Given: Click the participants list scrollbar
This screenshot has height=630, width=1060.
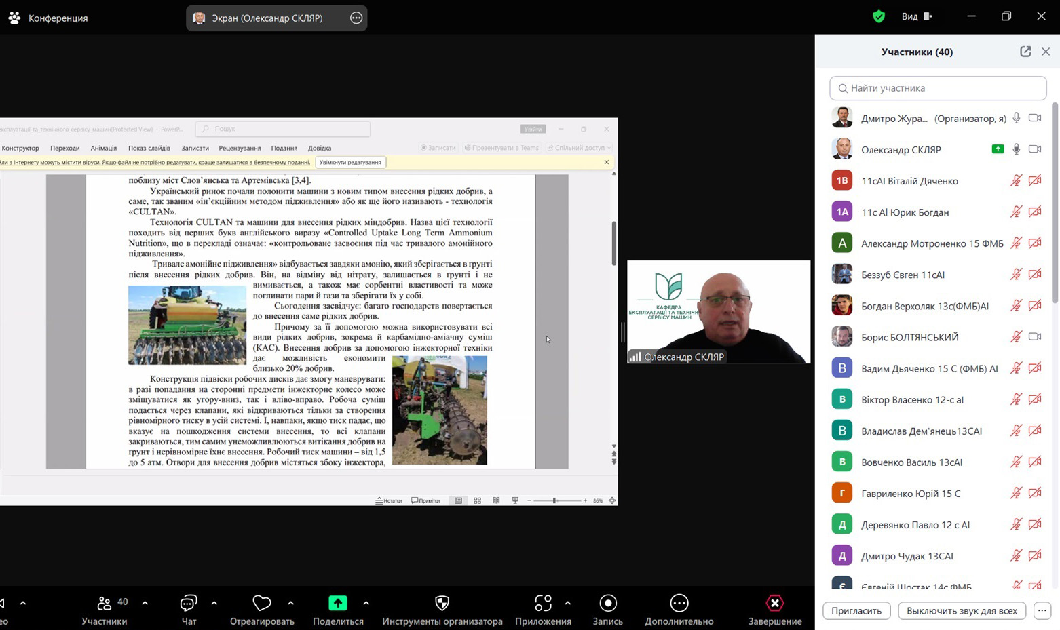Looking at the screenshot, I should coord(1055,203).
